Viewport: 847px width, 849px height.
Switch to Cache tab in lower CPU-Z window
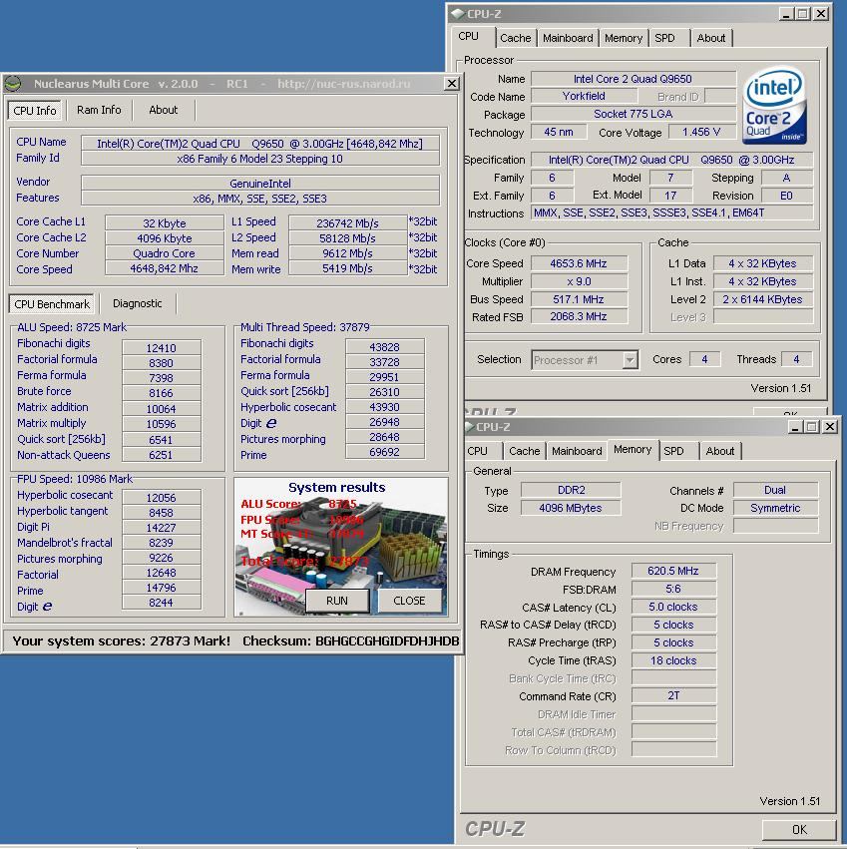pos(524,451)
